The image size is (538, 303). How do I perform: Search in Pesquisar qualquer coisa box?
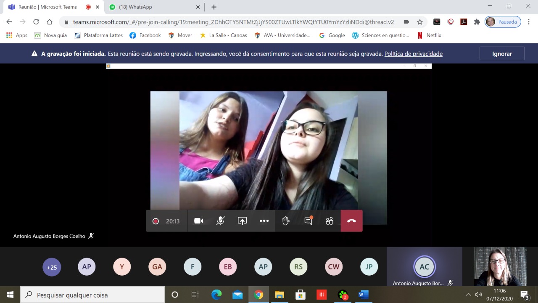point(92,295)
